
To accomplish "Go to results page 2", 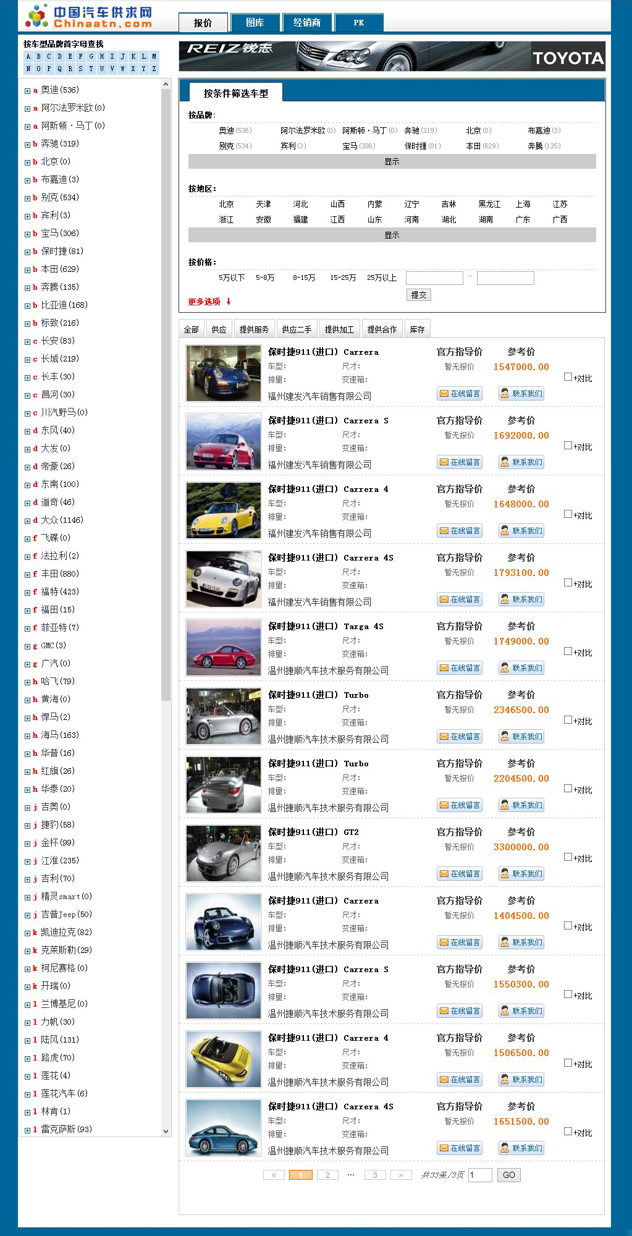I will coord(327,1175).
